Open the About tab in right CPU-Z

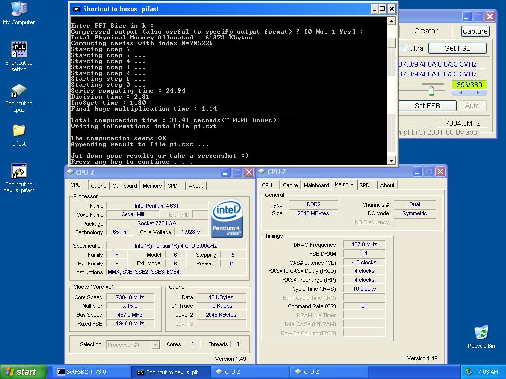pyautogui.click(x=387, y=185)
